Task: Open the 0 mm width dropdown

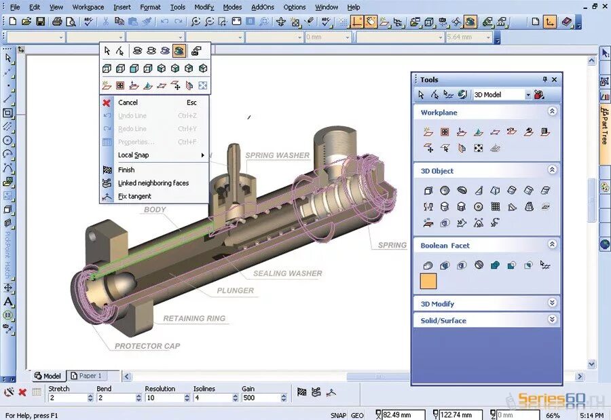Action: [348, 37]
